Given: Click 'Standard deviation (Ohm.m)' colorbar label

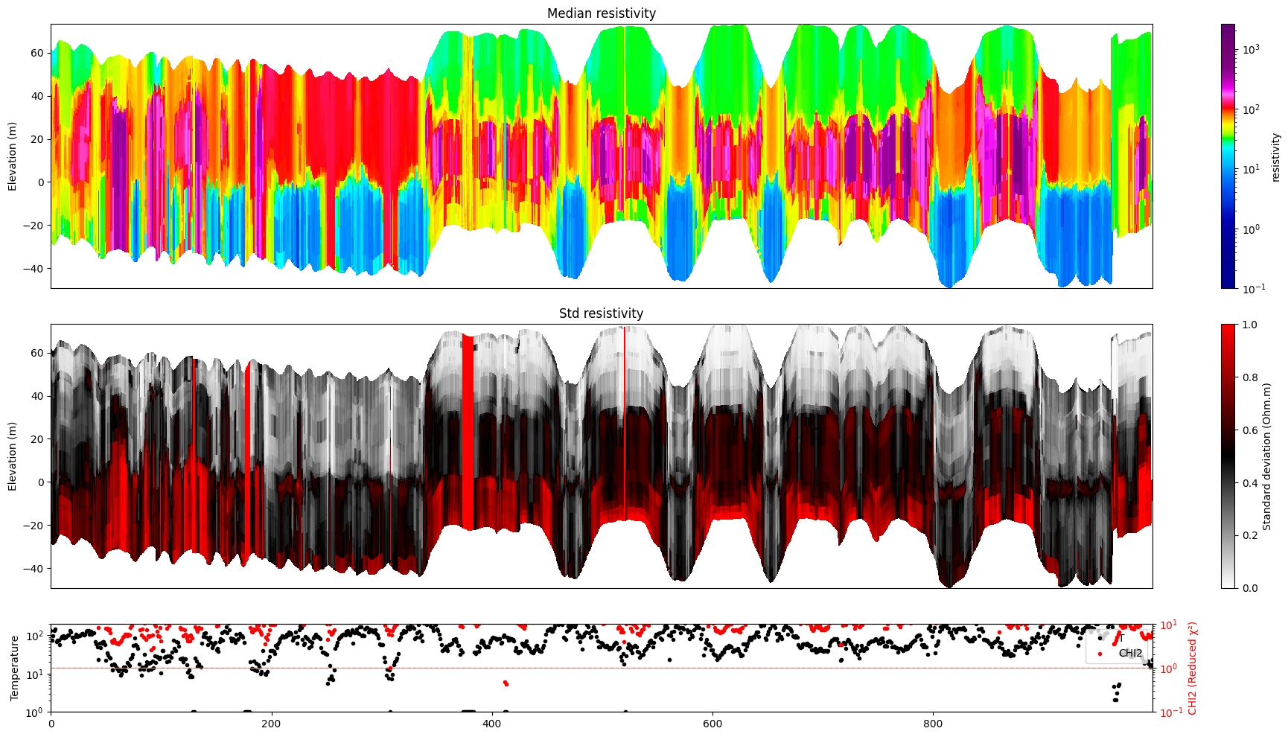Looking at the screenshot, I should point(1267,456).
